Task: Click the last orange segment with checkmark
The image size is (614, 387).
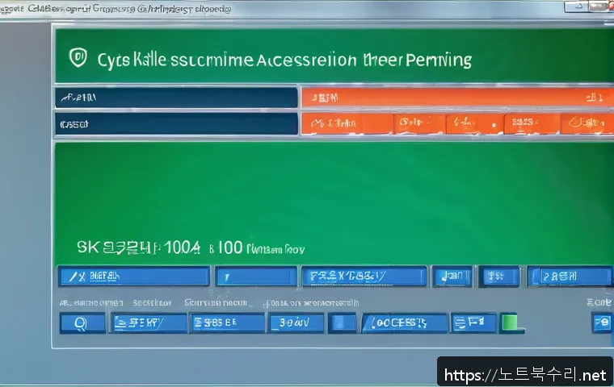Action: click(x=586, y=123)
